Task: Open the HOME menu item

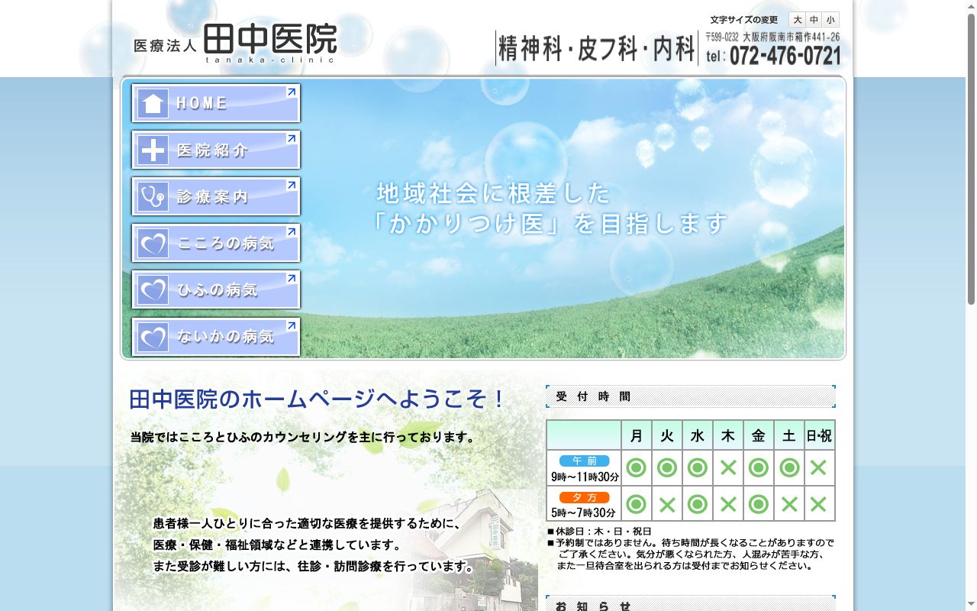Action: pos(216,103)
